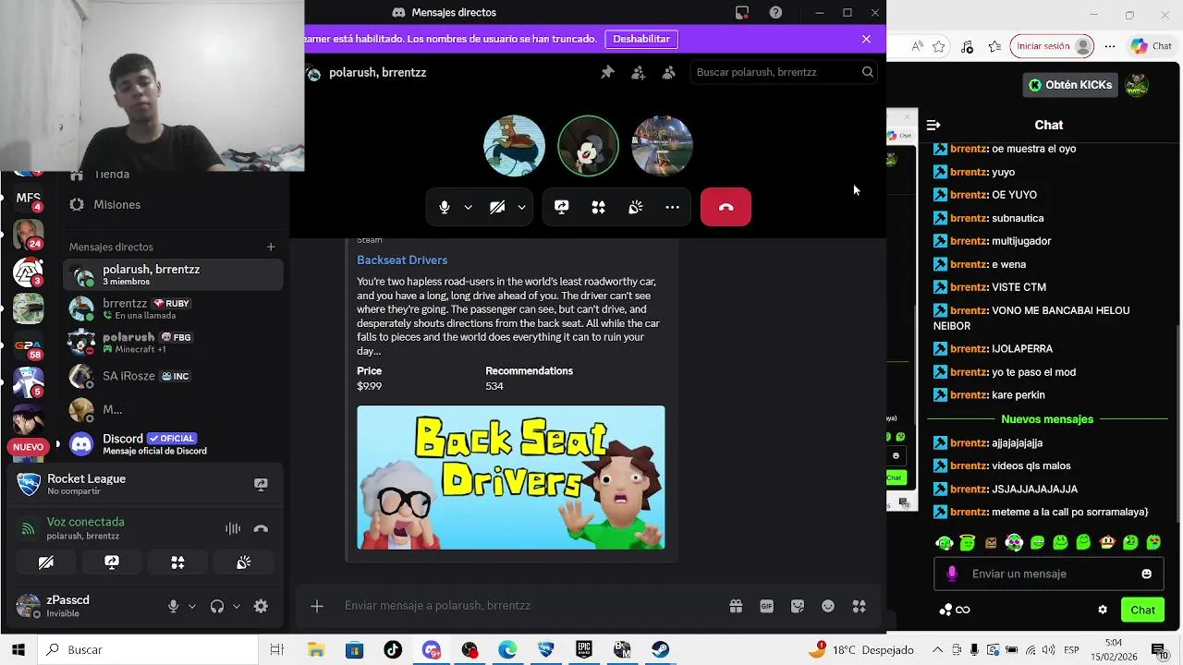The height and width of the screenshot is (665, 1183).
Task: Jump to Nuevos mensajes in Kick chat
Action: coord(1047,419)
